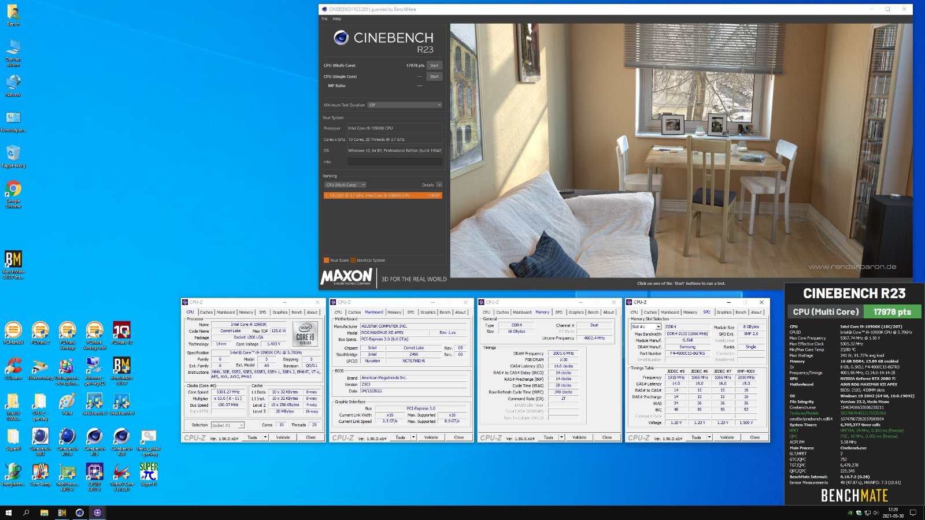The width and height of the screenshot is (925, 520).
Task: Open the Nätverk desktop icon
Action: point(13,86)
